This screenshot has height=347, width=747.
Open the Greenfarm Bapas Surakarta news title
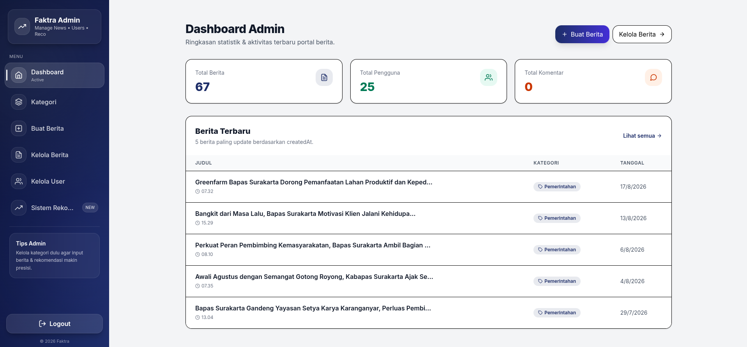pos(314,182)
